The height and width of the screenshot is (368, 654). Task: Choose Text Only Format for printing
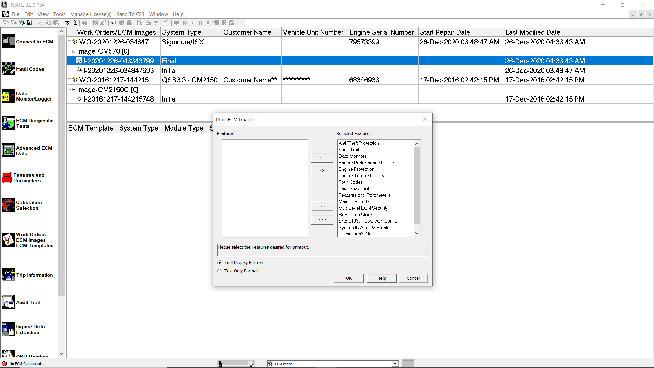coord(219,271)
